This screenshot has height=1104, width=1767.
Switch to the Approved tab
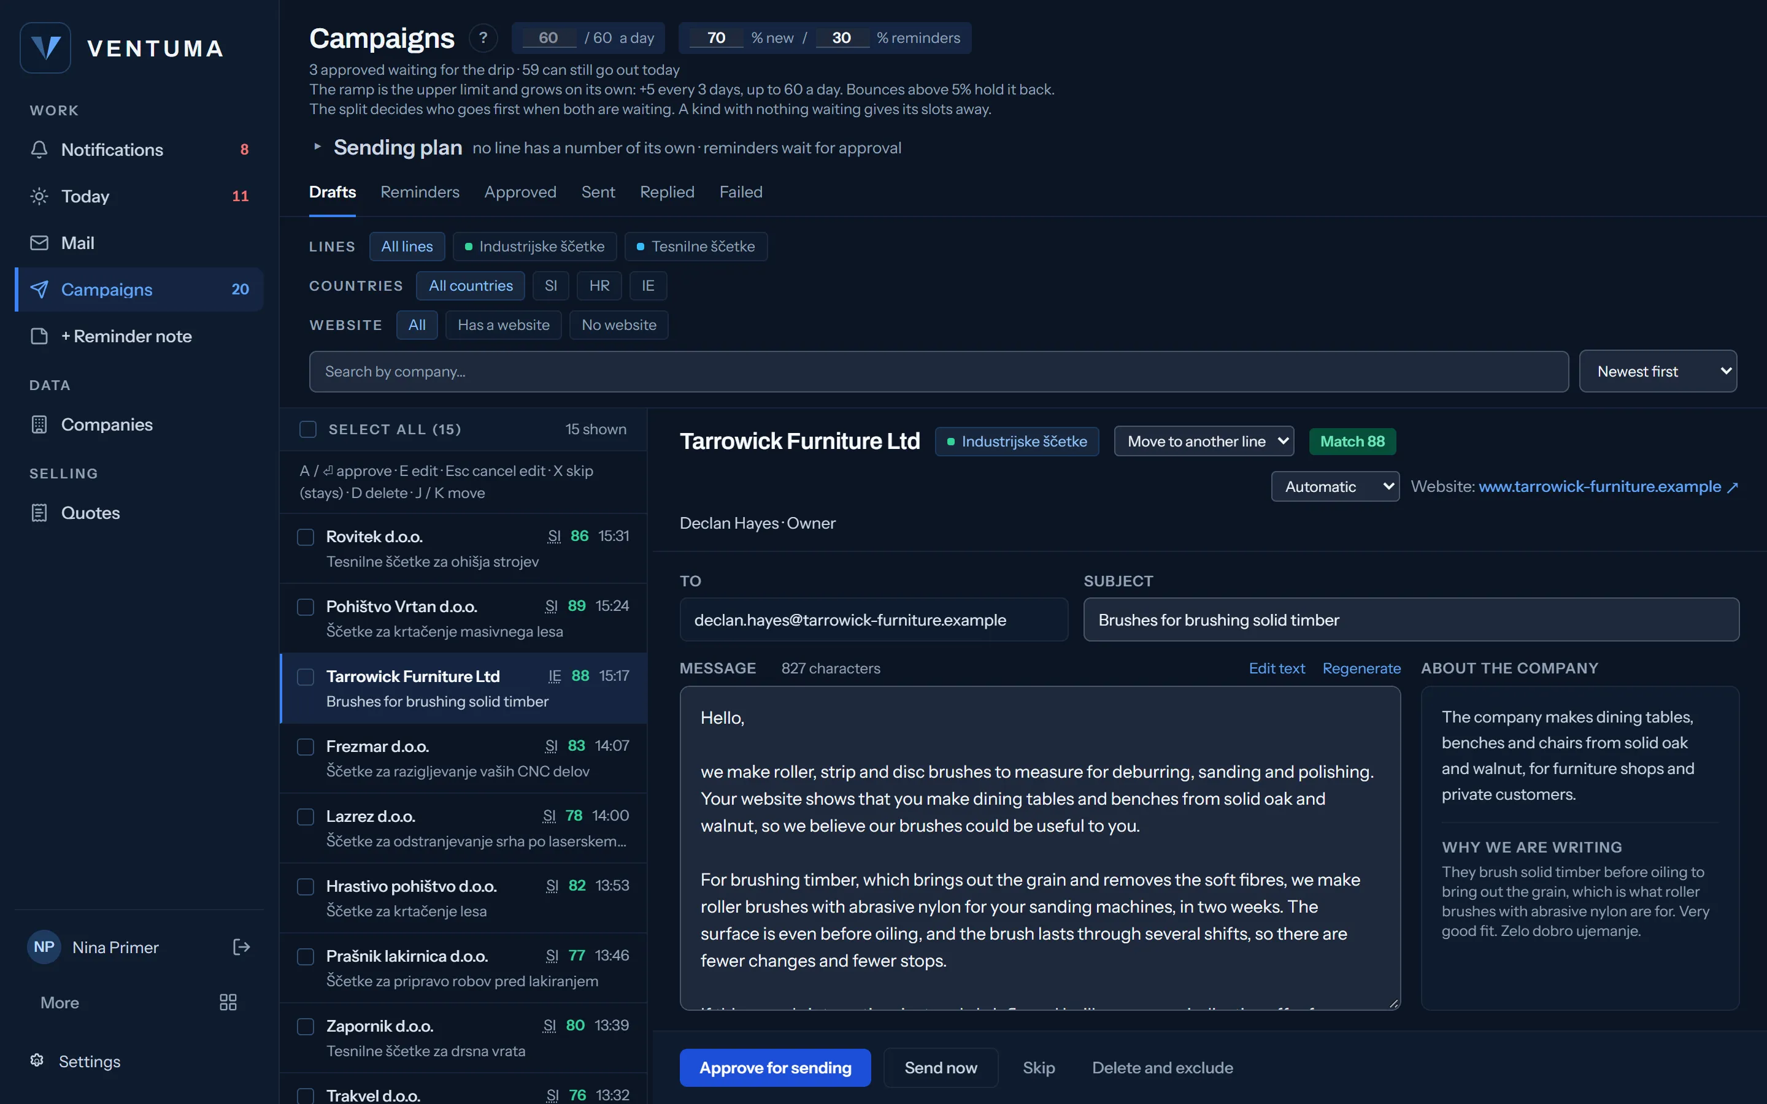(x=520, y=192)
